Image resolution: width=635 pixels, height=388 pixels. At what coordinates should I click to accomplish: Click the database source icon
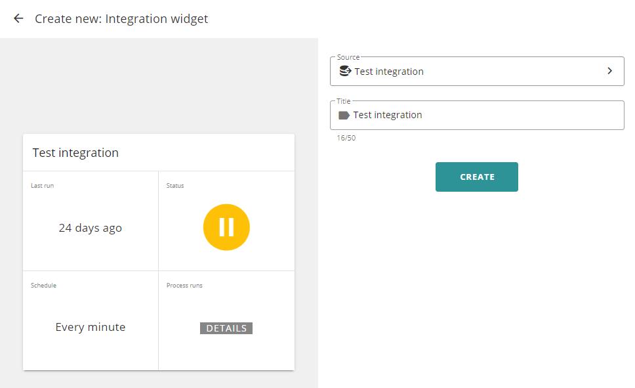point(345,71)
